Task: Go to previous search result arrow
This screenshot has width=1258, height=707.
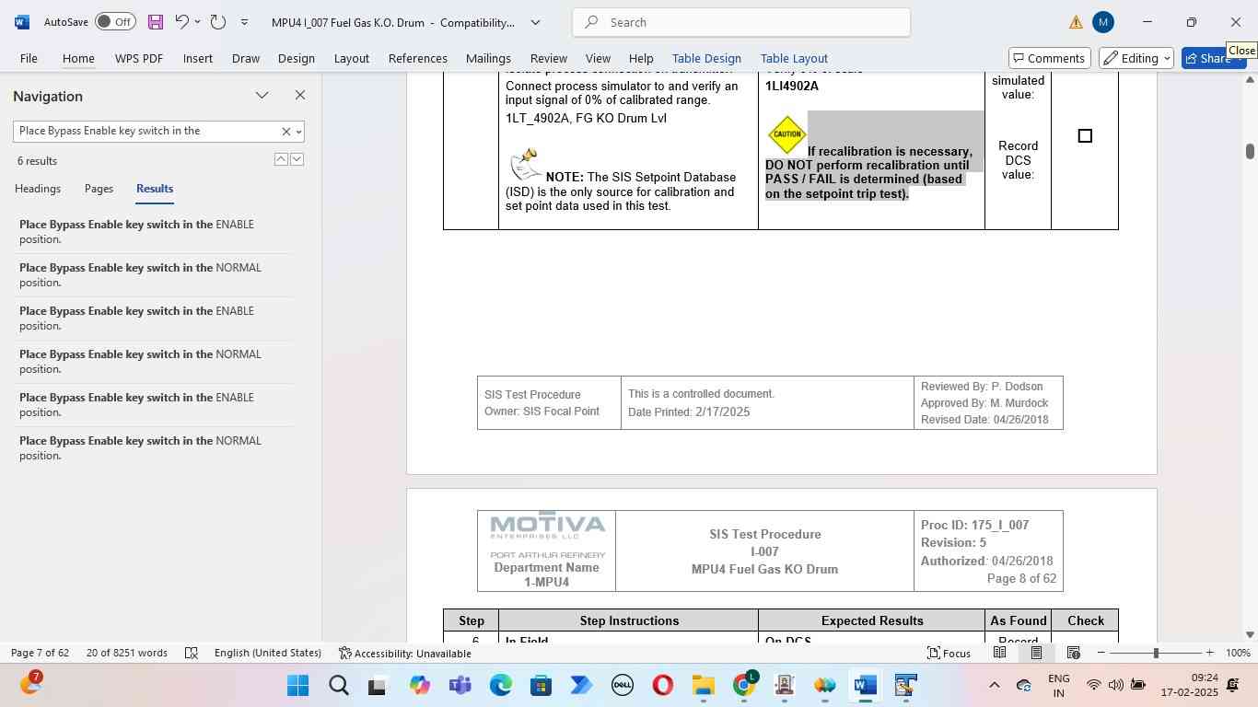Action: point(281,159)
